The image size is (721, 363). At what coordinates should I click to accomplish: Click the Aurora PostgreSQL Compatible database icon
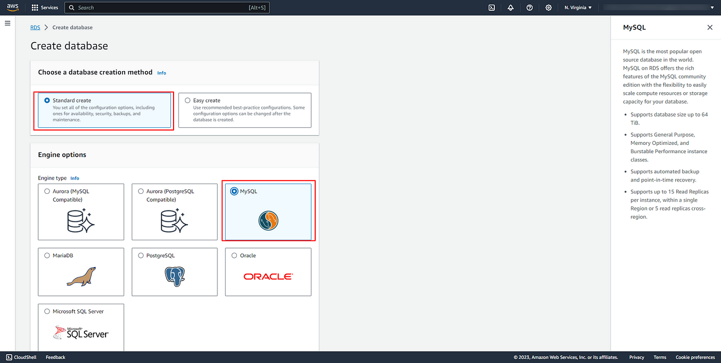click(175, 221)
